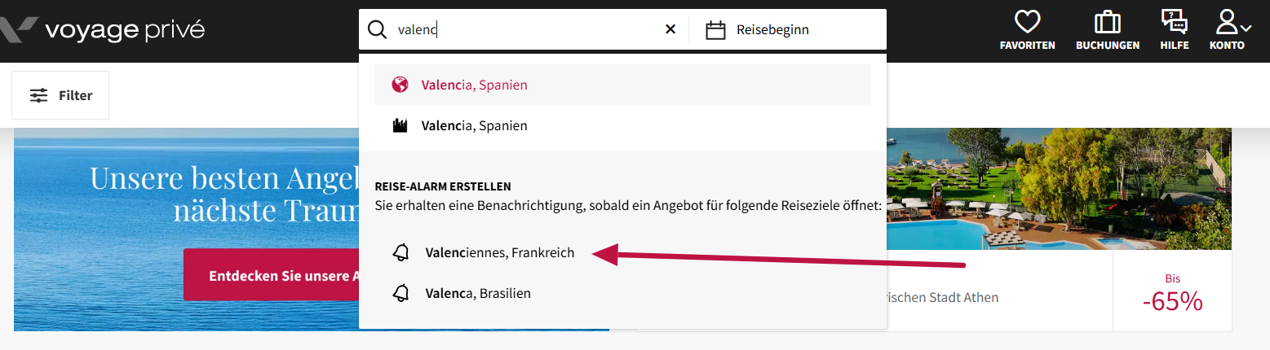Click the Bis -65% discount badge
The height and width of the screenshot is (350, 1270).
(1172, 291)
